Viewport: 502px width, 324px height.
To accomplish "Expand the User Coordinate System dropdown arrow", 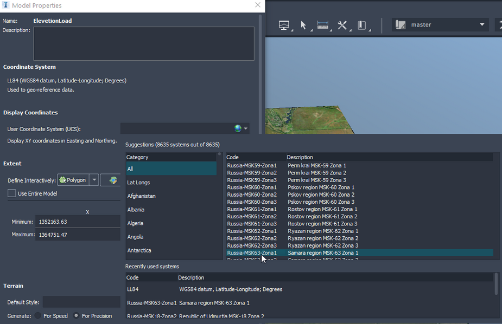I will [x=246, y=129].
